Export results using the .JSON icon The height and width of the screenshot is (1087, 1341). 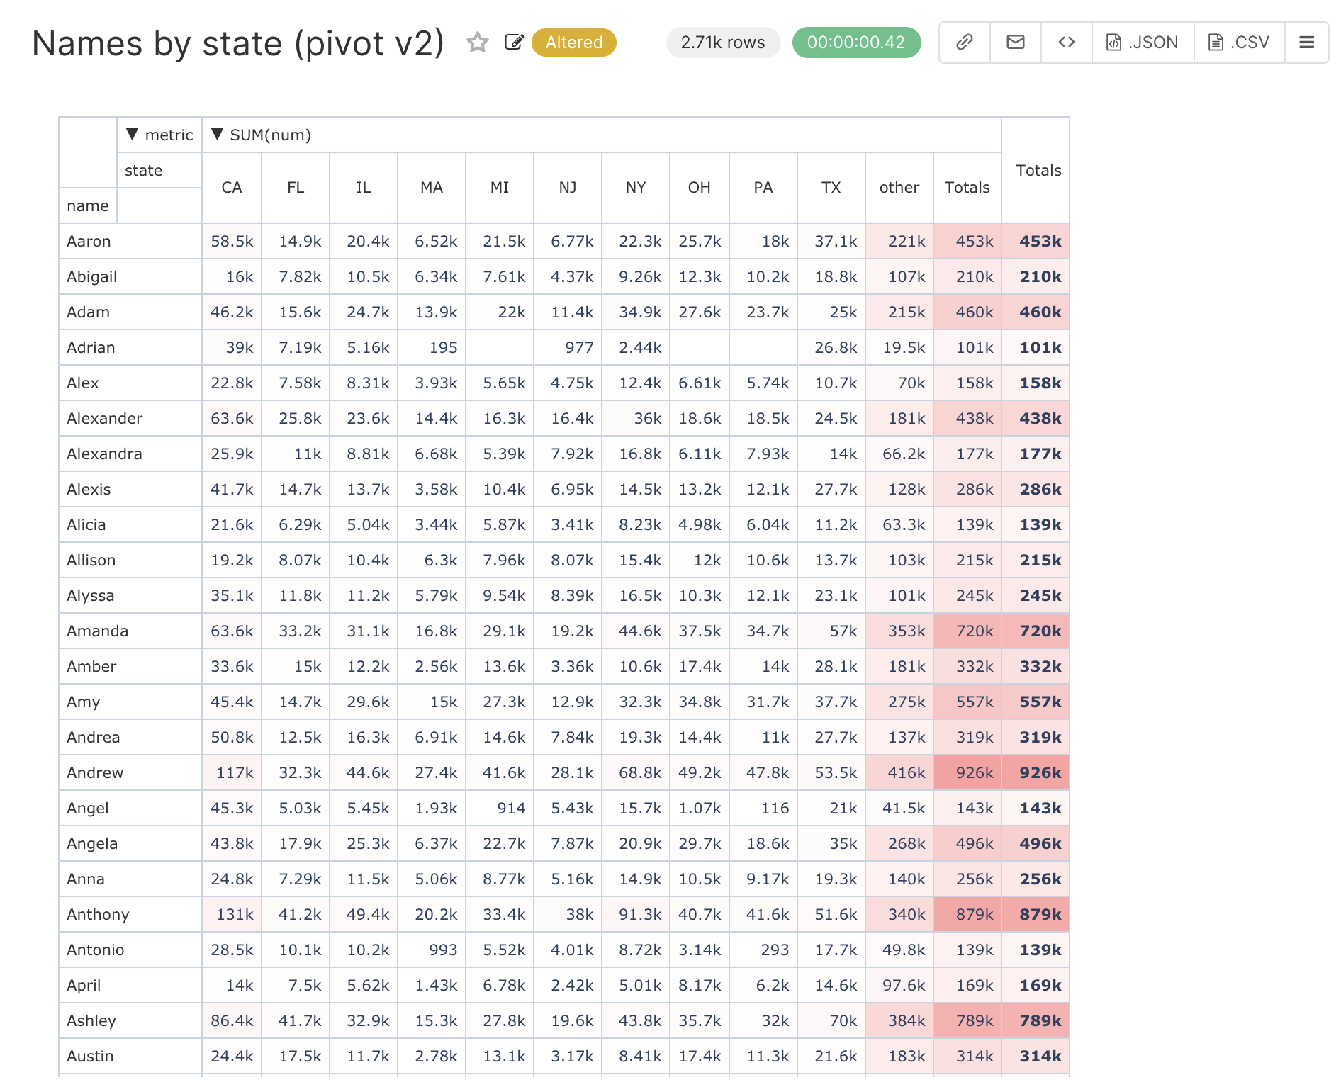tap(1142, 42)
